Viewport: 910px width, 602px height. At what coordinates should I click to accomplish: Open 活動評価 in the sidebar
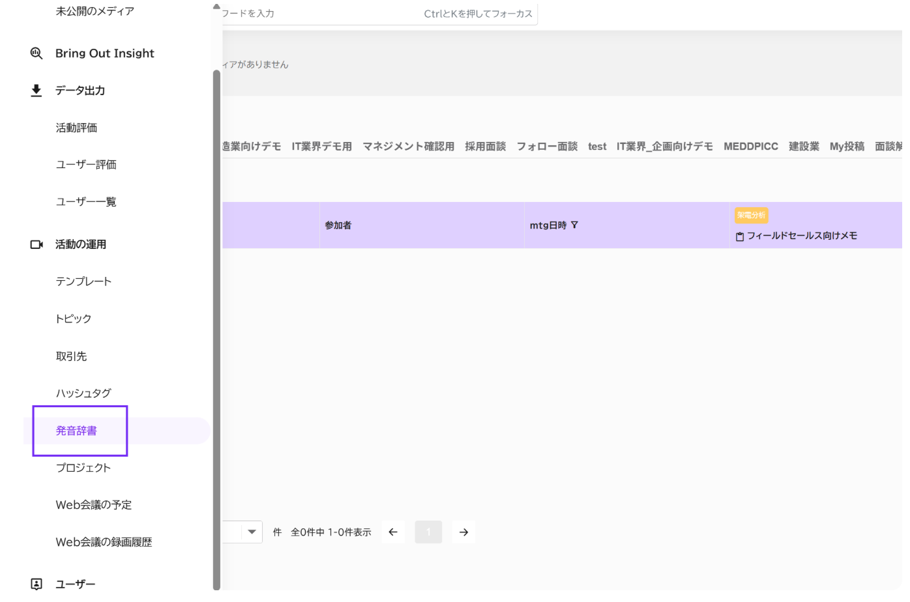point(76,128)
